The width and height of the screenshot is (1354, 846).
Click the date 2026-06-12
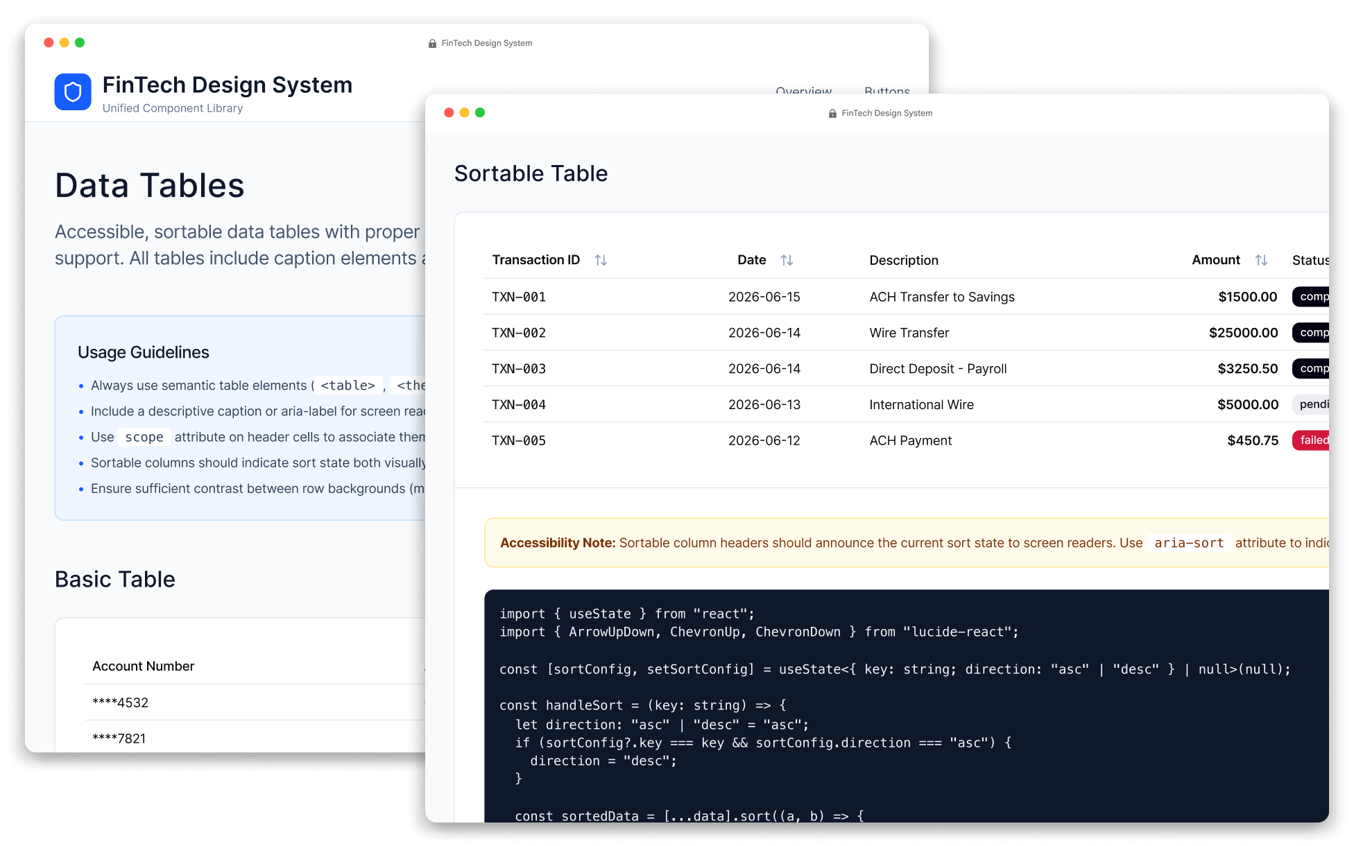(x=764, y=441)
